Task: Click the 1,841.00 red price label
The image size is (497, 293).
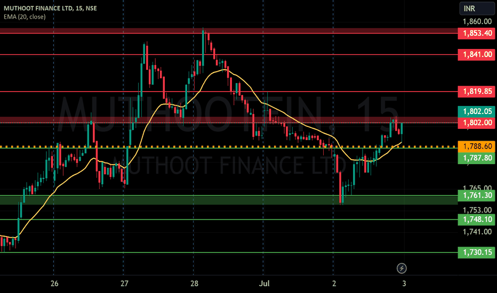Action: tap(476, 54)
